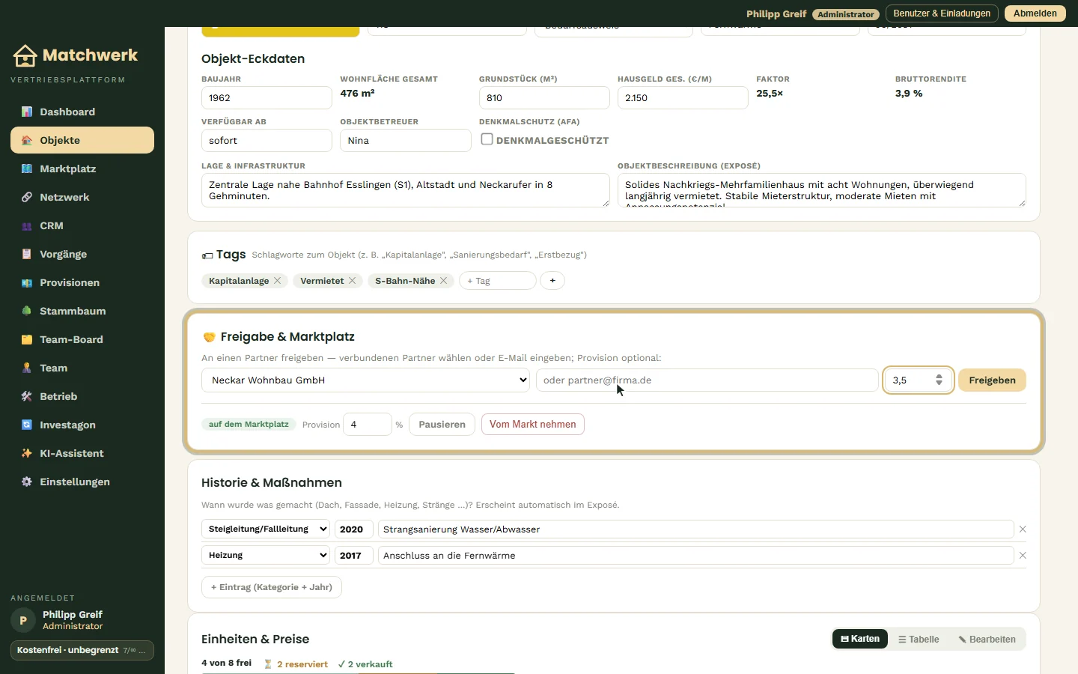Click the Einstellungen gear icon

pyautogui.click(x=27, y=482)
